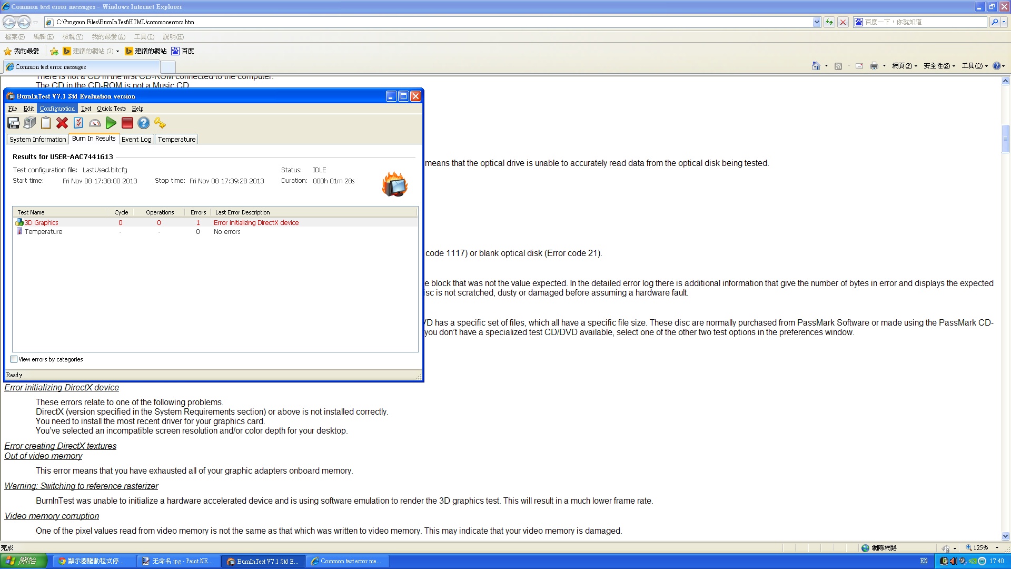
Task: Click the red X clear results icon
Action: pyautogui.click(x=62, y=123)
